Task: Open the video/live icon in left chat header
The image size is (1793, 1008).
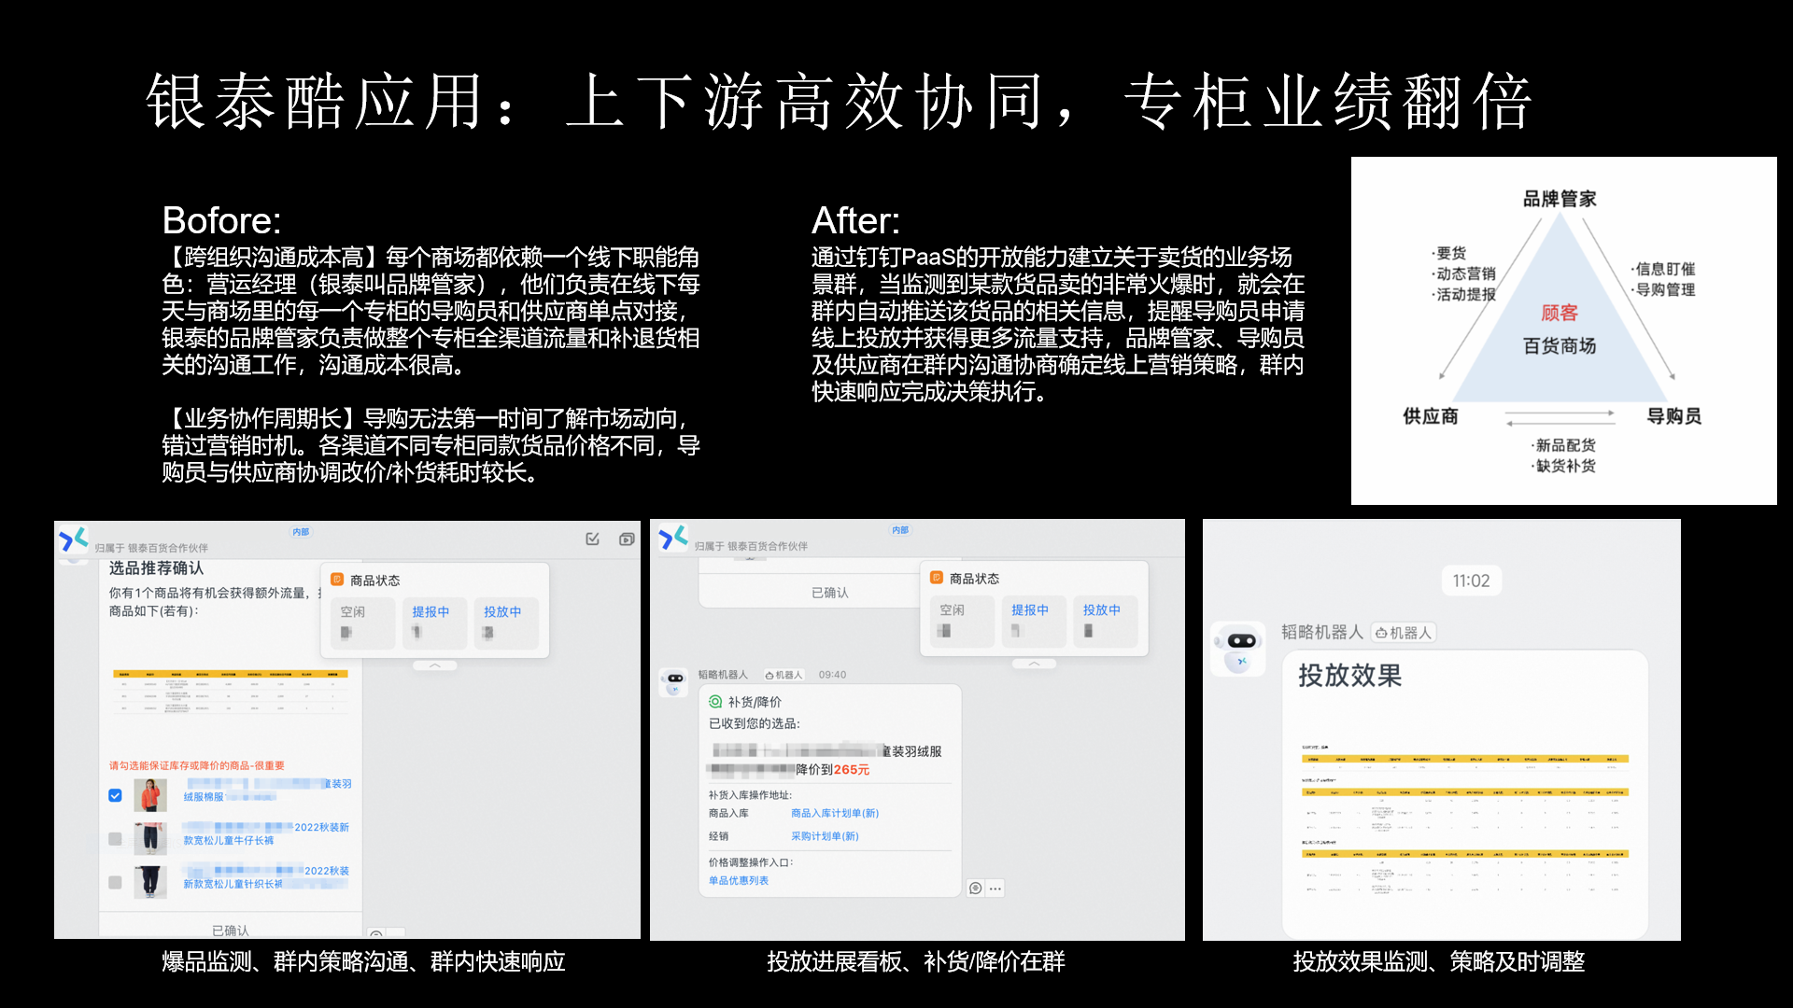Action: click(627, 539)
